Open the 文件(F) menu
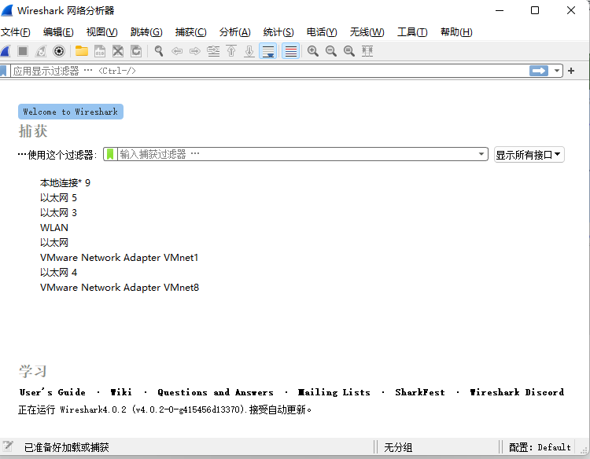Viewport: 590px width, 459px height. point(16,32)
